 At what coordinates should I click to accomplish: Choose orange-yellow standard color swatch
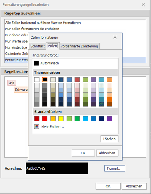53,119
